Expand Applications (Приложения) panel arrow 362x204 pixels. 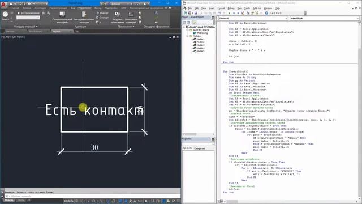coord(133,27)
